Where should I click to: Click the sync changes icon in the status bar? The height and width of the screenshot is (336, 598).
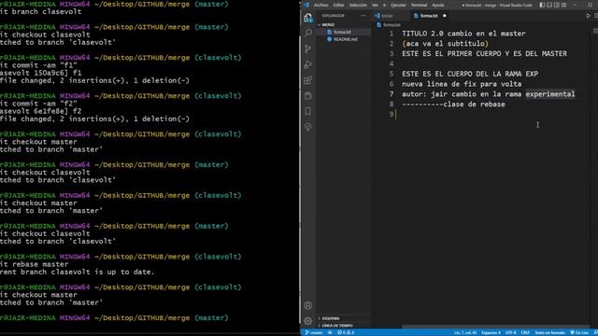[330, 332]
